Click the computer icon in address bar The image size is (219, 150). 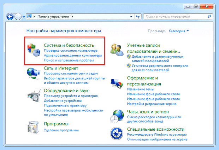click(x=29, y=17)
